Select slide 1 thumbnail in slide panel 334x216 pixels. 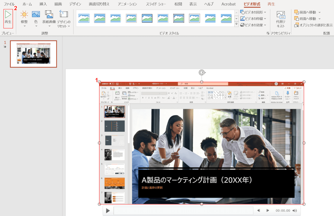pyautogui.click(x=33, y=54)
